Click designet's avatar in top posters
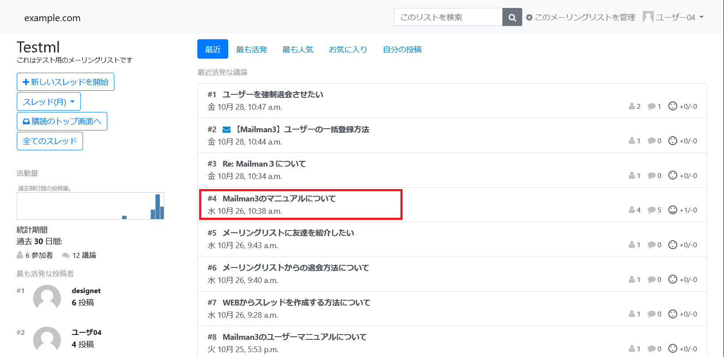The image size is (724, 357). coord(47,298)
